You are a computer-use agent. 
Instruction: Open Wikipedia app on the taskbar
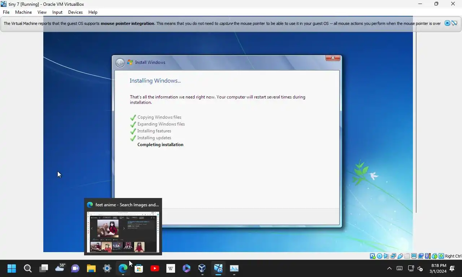coord(171,268)
